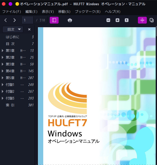Close the side pane with X
Screen dimensions: 157x165
(x=29, y=29)
